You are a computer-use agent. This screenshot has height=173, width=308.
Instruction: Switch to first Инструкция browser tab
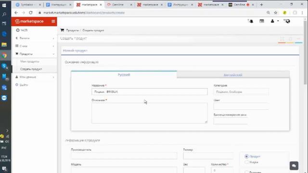tap(59, 4)
